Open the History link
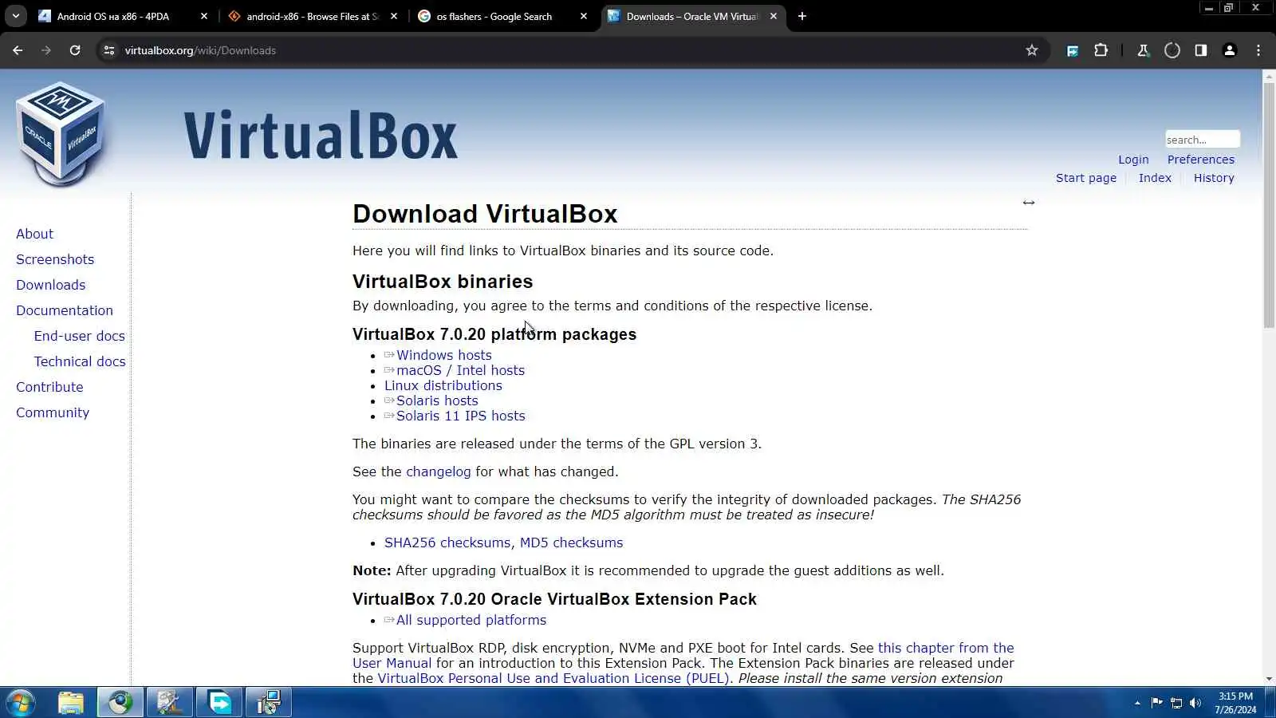1276x718 pixels. [x=1214, y=178]
